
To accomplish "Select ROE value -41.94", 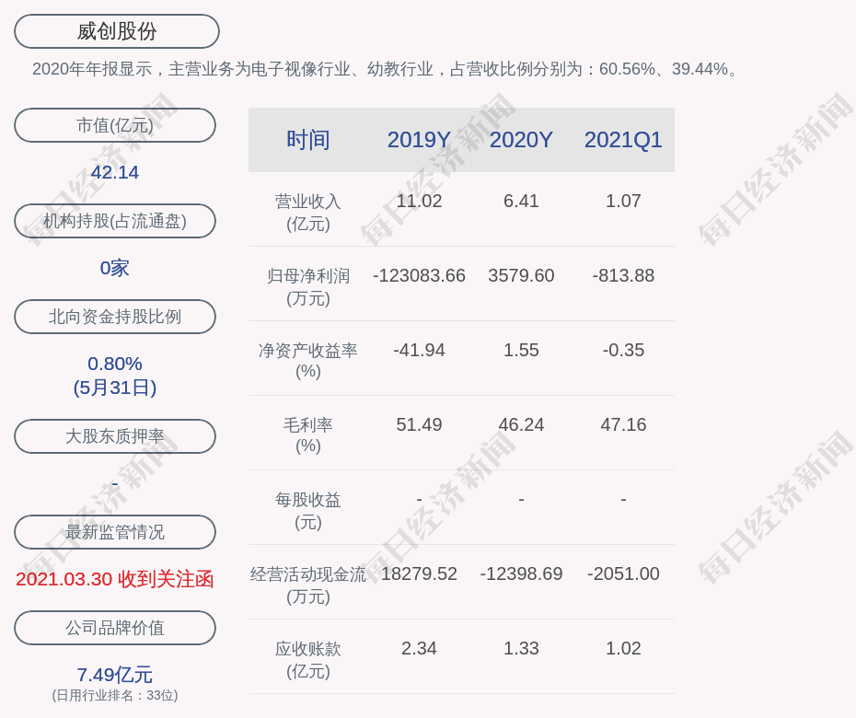I will pyautogui.click(x=419, y=350).
